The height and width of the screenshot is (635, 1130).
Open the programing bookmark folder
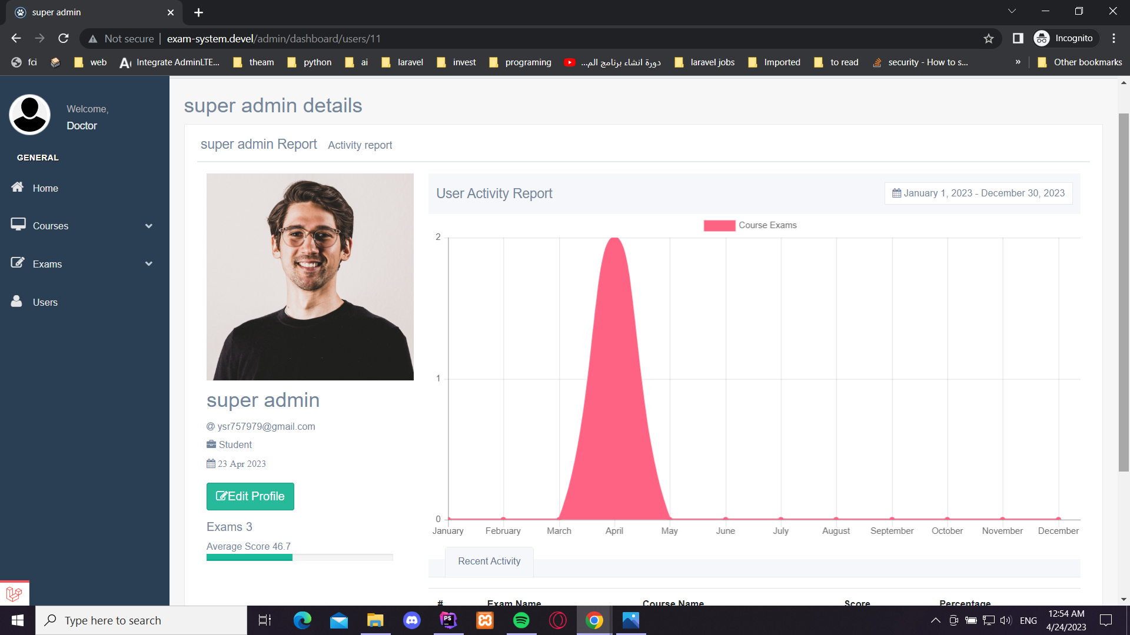[x=520, y=62]
